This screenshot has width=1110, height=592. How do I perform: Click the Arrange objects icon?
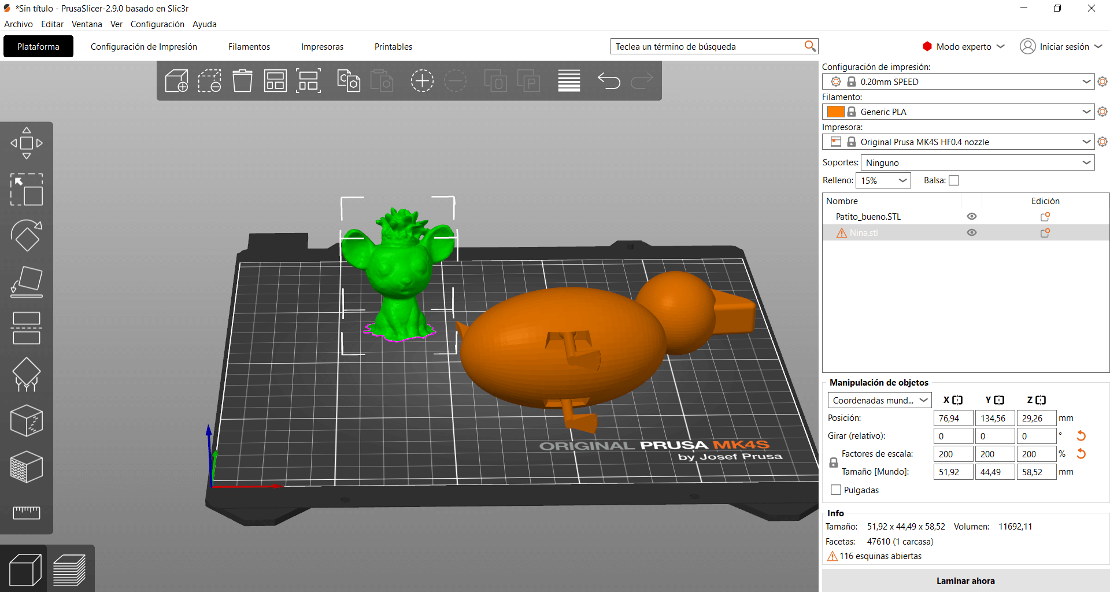[x=275, y=81]
